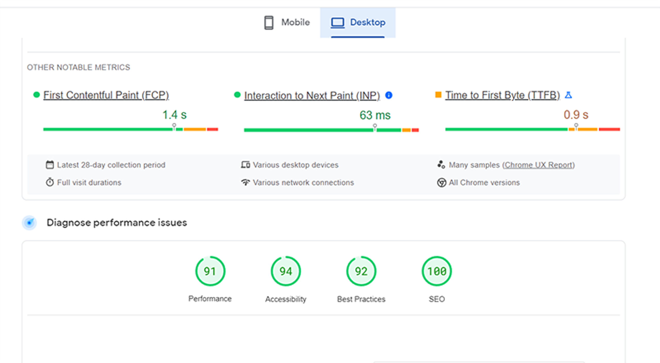The width and height of the screenshot is (660, 363).
Task: Select the Desktop tab
Action: [358, 23]
